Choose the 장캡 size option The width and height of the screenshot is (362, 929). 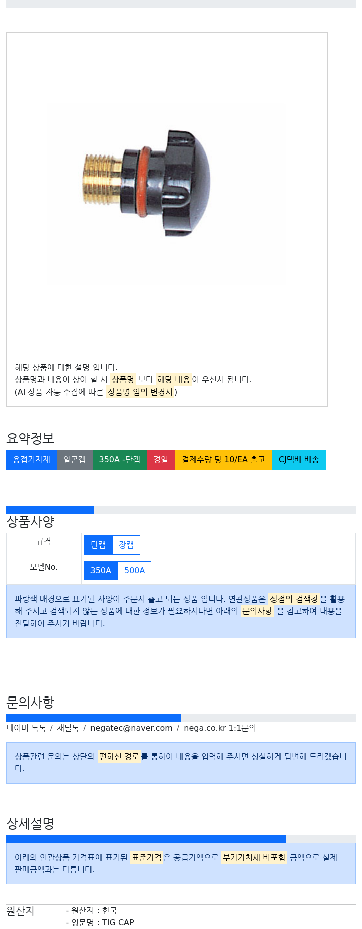coord(126,545)
